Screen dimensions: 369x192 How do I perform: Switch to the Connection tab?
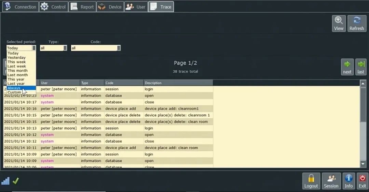(x=20, y=7)
